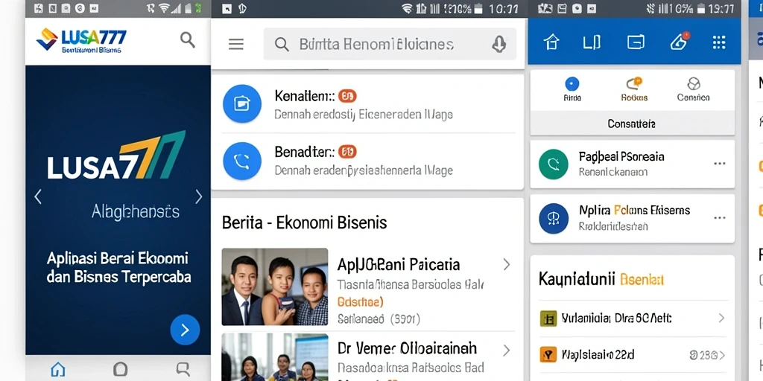Open more options for Nplira Pclons Ekisems
The width and height of the screenshot is (763, 381).
coord(720,218)
